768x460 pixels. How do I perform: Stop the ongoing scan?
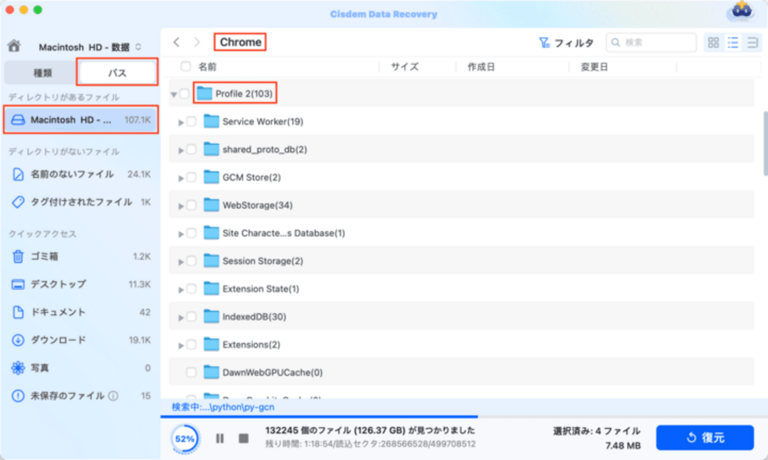(243, 438)
